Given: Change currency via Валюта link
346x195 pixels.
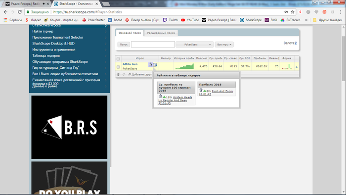Looking at the screenshot, I should (x=290, y=43).
